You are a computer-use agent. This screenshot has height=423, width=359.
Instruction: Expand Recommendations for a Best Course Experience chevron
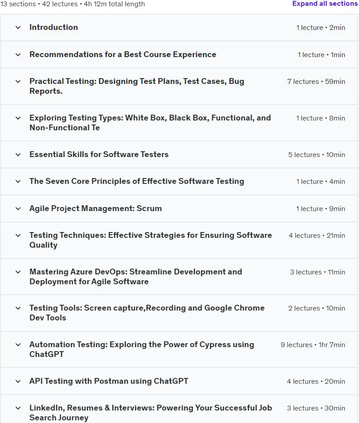click(x=18, y=55)
